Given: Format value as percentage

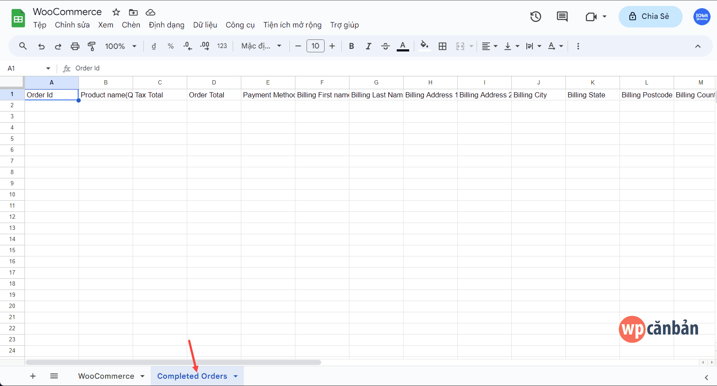Looking at the screenshot, I should coord(170,46).
